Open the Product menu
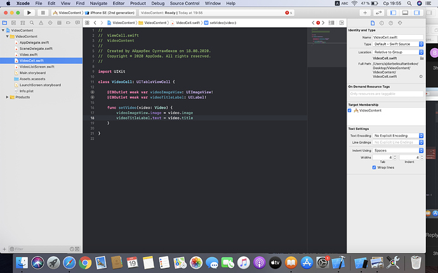438x273 pixels. [138, 3]
